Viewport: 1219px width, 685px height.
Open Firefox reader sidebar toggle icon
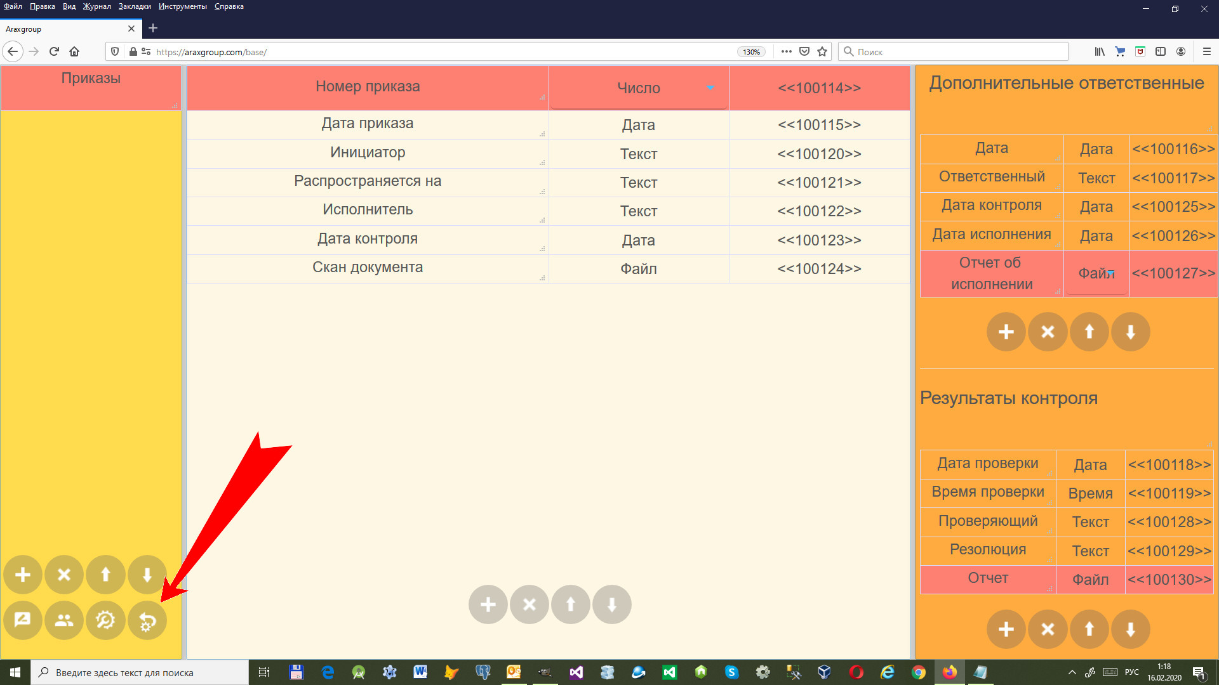click(x=1160, y=52)
